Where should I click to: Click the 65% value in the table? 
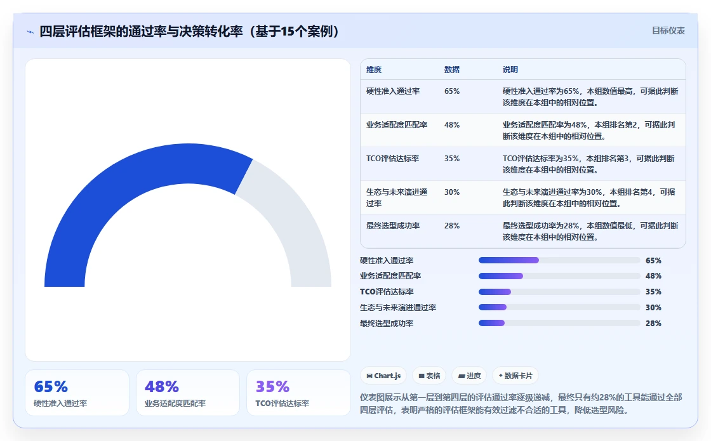452,91
